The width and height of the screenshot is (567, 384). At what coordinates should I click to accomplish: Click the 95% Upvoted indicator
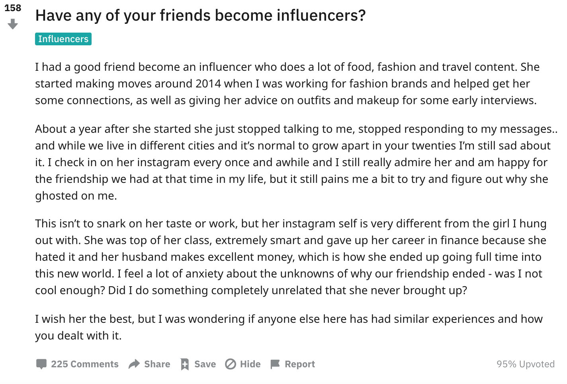(526, 364)
